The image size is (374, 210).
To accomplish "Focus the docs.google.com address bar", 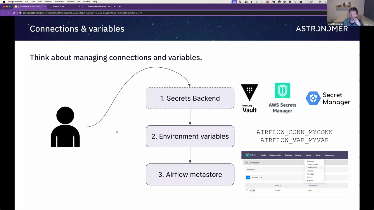I will click(x=172, y=13).
